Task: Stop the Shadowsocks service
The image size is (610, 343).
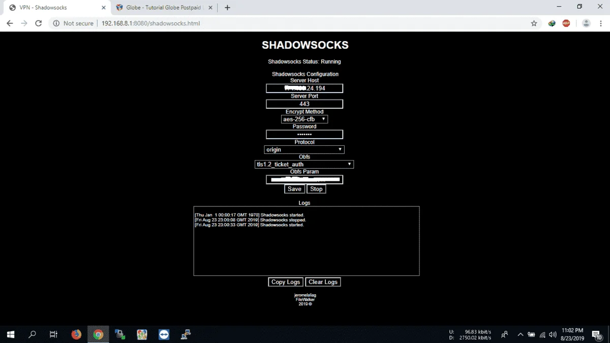Action: point(316,189)
